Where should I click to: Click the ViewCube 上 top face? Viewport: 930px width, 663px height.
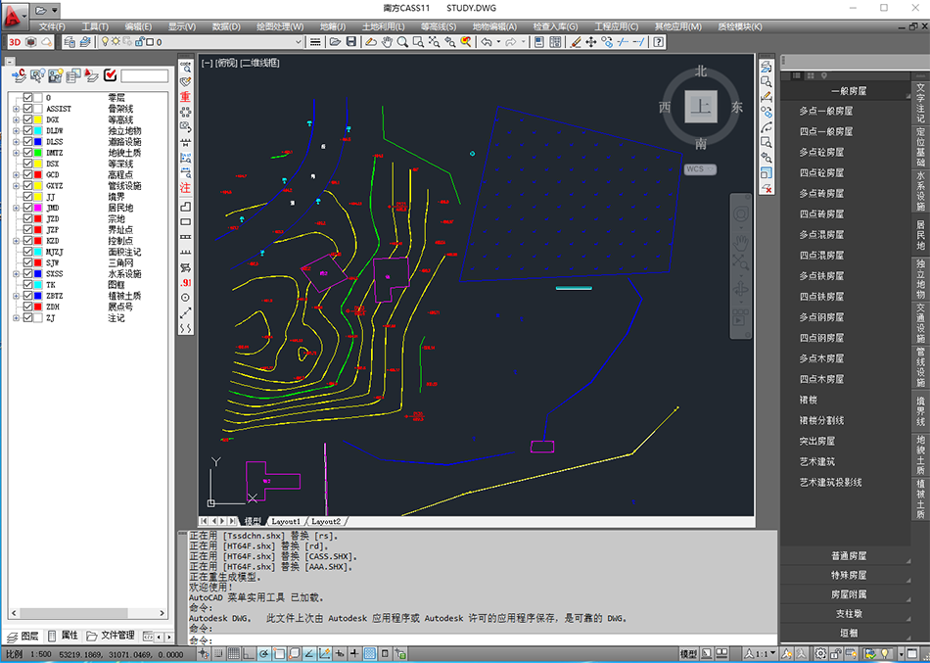(x=701, y=107)
